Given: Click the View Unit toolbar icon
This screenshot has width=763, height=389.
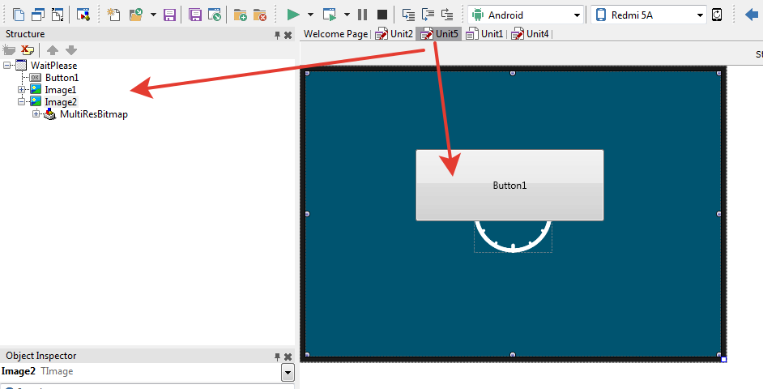Looking at the screenshot, I should (19, 15).
